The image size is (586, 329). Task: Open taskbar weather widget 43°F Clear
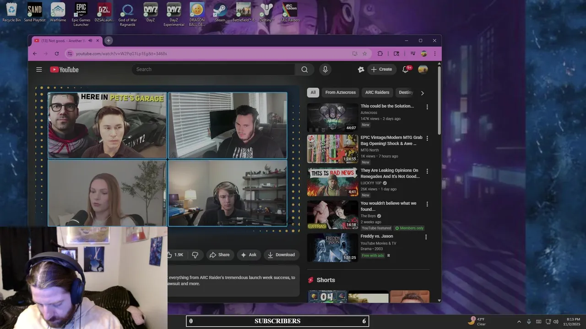477,321
